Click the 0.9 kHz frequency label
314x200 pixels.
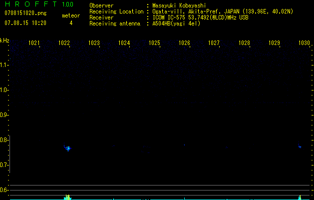click(3, 115)
